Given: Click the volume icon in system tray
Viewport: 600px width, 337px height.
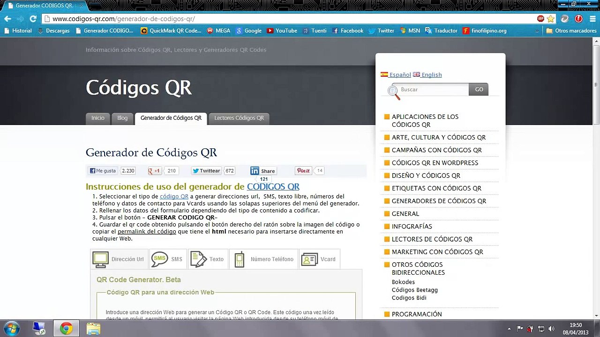Looking at the screenshot, I should click(551, 329).
